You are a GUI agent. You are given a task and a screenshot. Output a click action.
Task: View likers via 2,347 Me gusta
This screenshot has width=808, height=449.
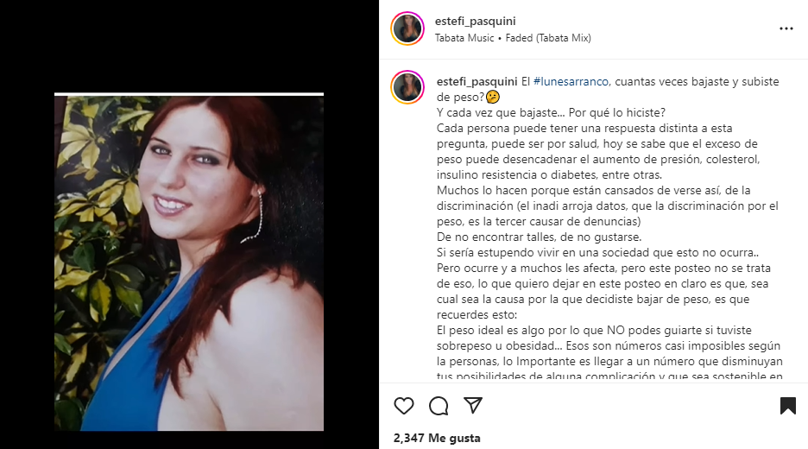tap(437, 438)
